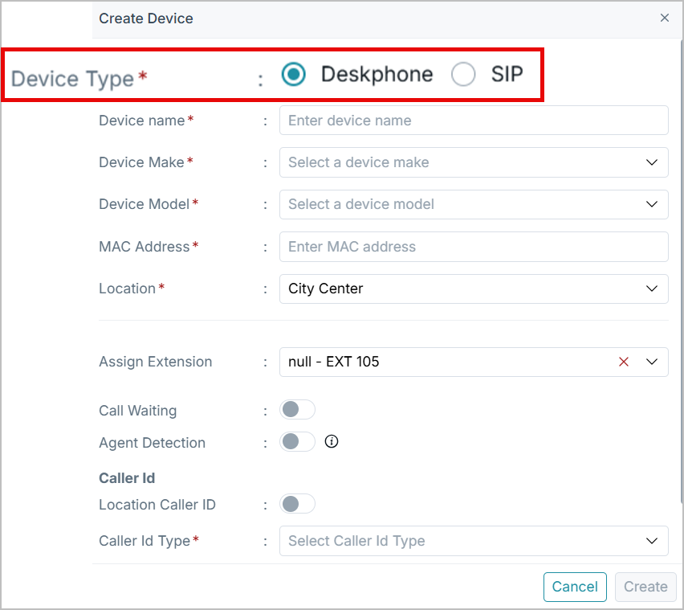Select the SIP device type option

coord(463,74)
